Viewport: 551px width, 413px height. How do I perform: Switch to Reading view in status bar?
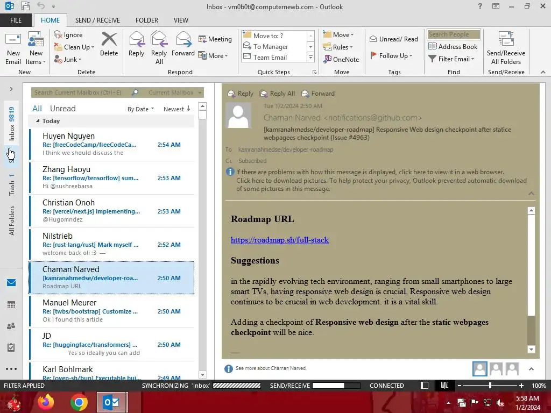point(444,385)
